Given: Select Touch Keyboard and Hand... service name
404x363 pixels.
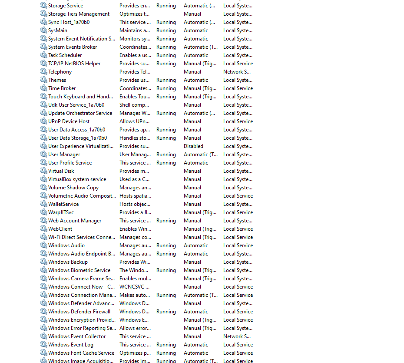Looking at the screenshot, I should coord(81,97).
